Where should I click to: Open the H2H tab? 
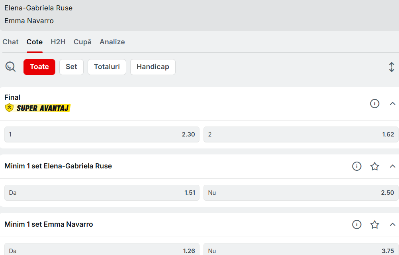point(58,42)
